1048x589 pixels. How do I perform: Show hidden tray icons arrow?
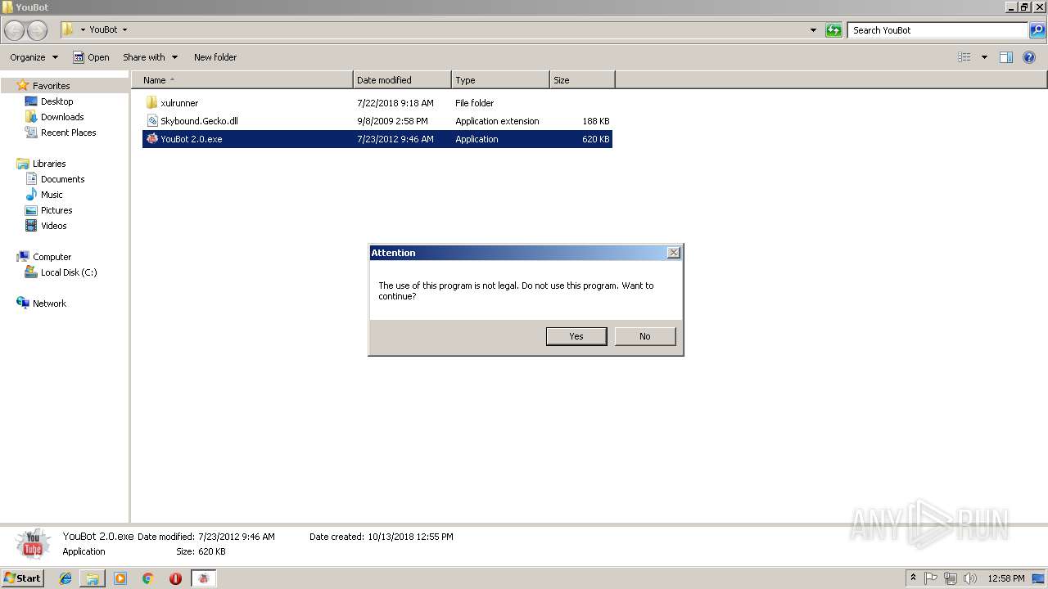913,578
